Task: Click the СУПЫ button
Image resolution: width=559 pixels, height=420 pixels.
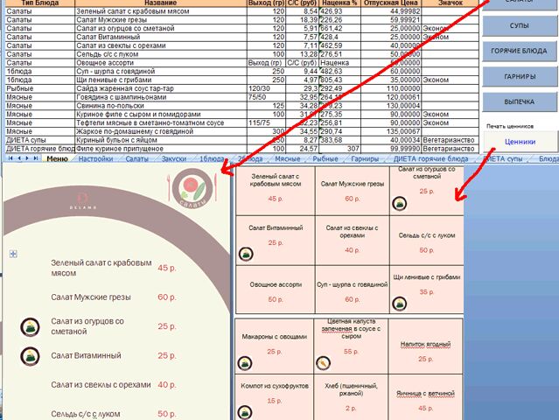Action: 519,26
